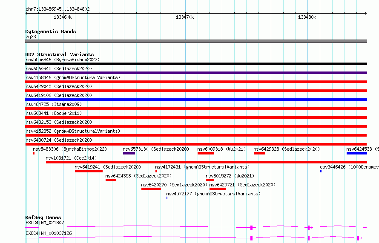The width and height of the screenshot is (379, 243).
Task: Select the nsv6424533 blue segment
Action: (x=357, y=153)
